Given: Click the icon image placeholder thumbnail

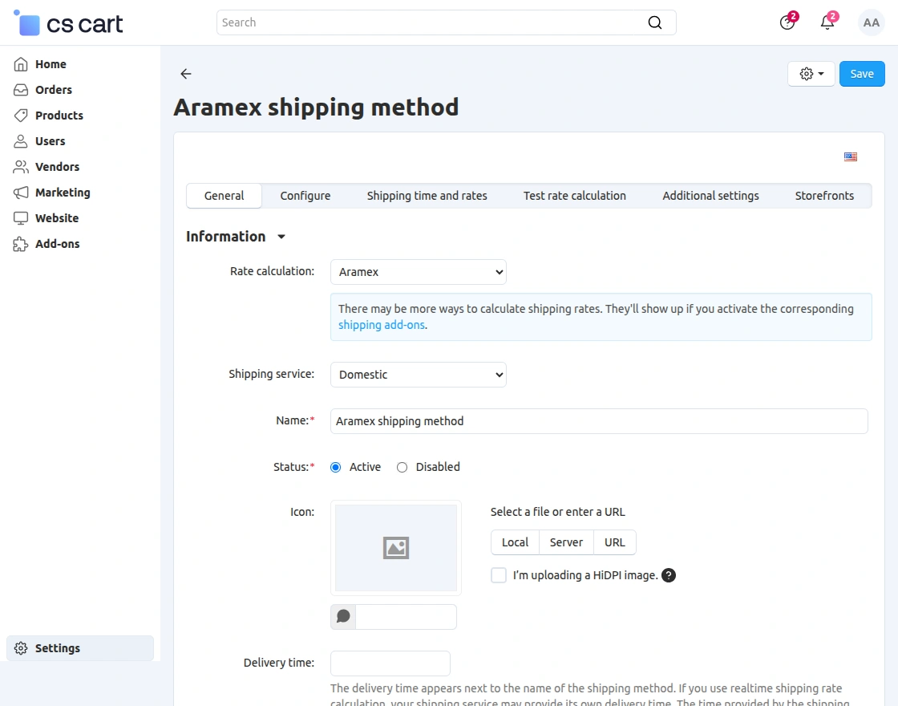Looking at the screenshot, I should pos(396,548).
